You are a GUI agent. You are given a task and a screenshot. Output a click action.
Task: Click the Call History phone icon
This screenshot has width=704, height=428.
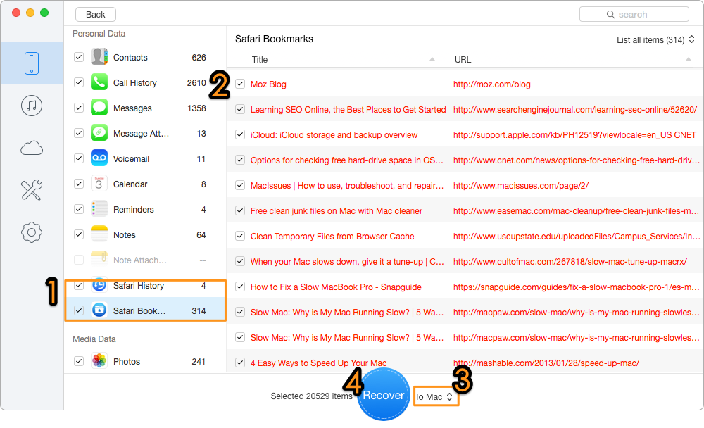[99, 82]
